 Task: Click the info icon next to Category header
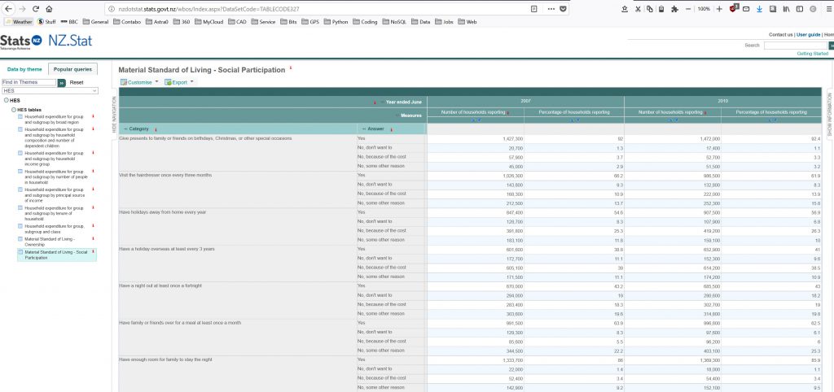coord(155,128)
